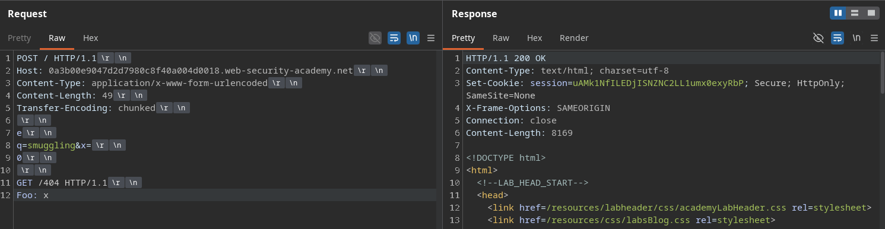Toggle line wrap in Response panel
The height and width of the screenshot is (229, 885).
coord(838,38)
